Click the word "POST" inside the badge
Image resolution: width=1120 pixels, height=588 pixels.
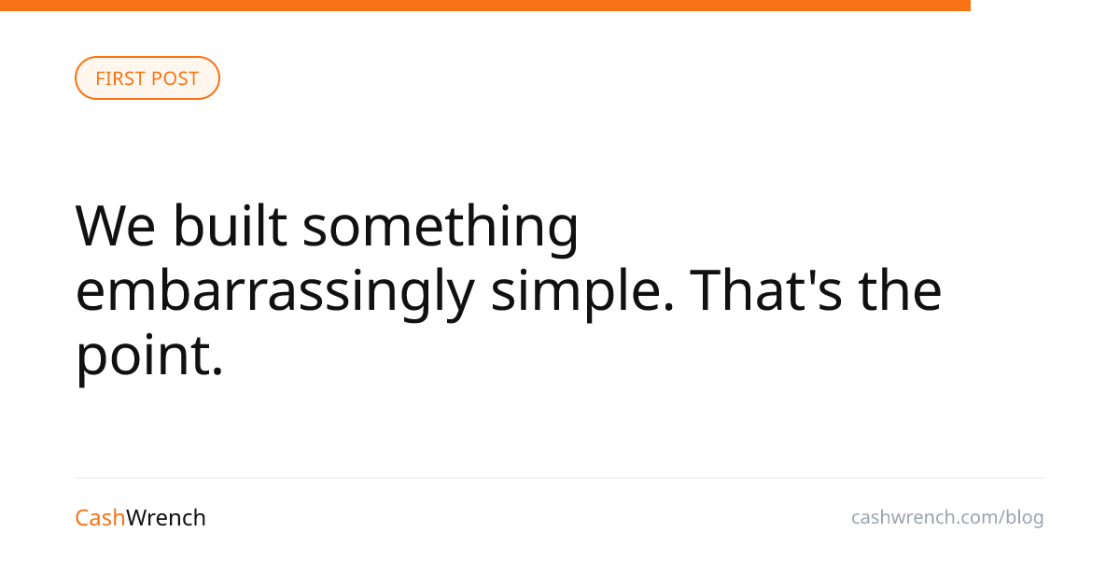[x=176, y=78]
